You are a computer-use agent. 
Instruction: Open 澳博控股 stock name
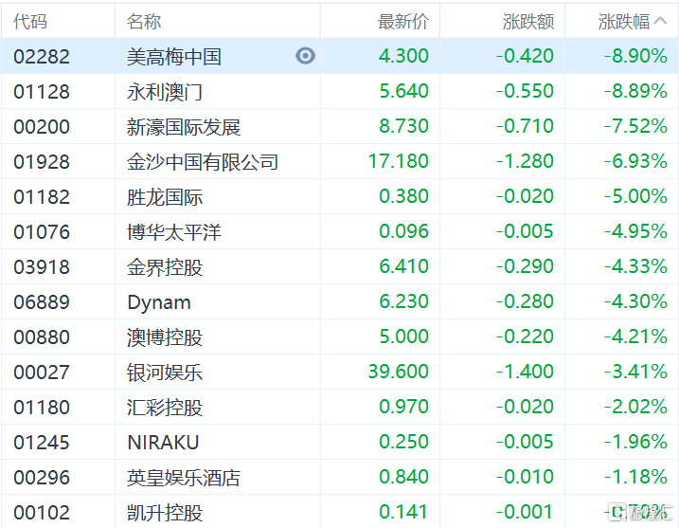coord(165,337)
